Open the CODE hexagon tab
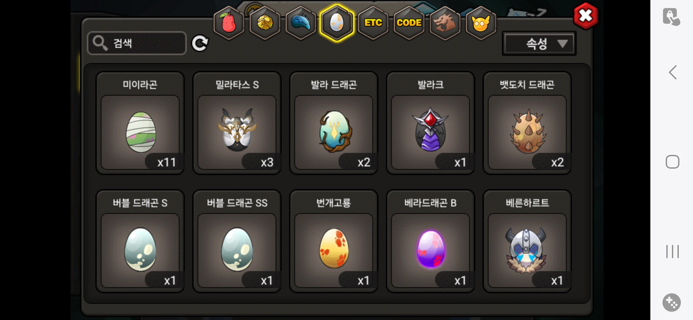 [x=409, y=23]
